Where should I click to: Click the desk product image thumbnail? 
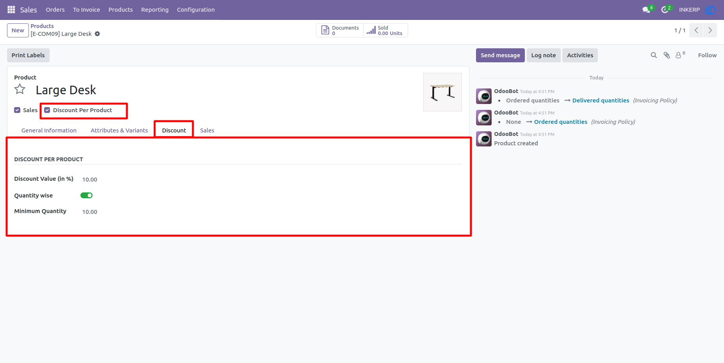442,92
